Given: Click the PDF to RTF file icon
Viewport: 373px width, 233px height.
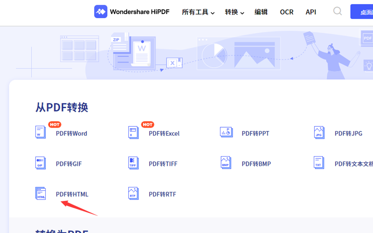Looking at the screenshot, I should pos(134,194).
